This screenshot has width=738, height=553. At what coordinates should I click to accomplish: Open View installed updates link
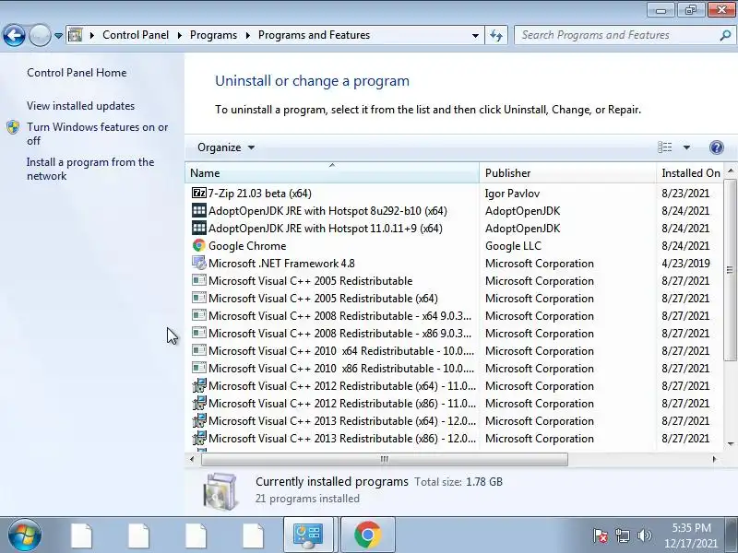click(80, 106)
